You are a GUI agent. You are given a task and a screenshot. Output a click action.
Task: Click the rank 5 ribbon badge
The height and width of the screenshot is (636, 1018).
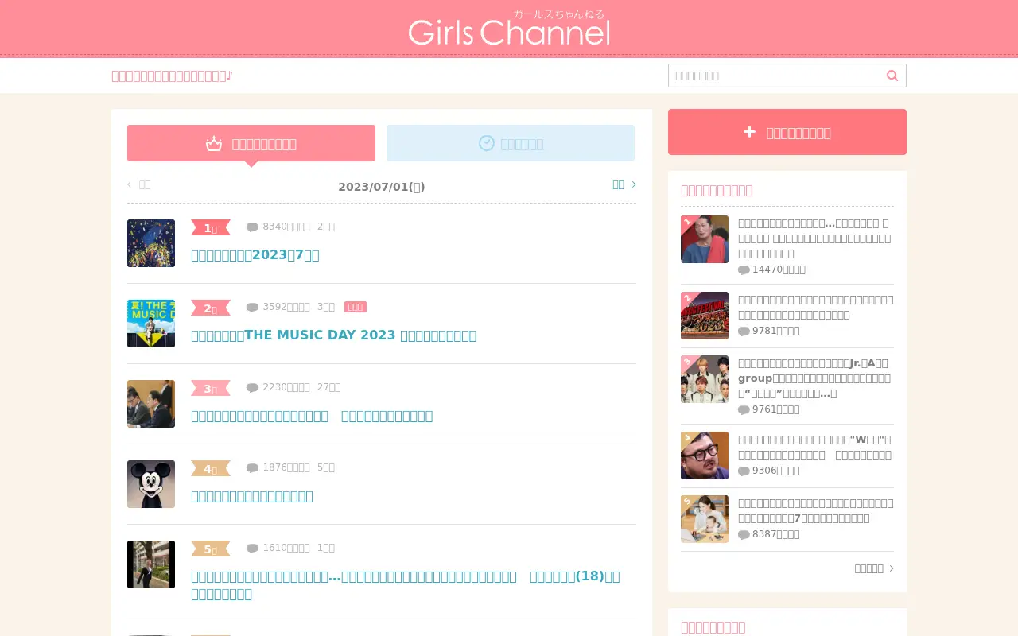click(x=211, y=549)
